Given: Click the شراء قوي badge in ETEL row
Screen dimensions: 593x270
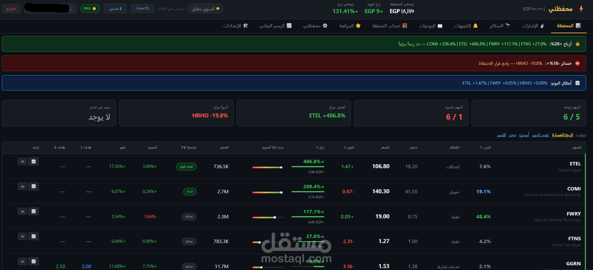Looking at the screenshot, I should click(x=186, y=167).
